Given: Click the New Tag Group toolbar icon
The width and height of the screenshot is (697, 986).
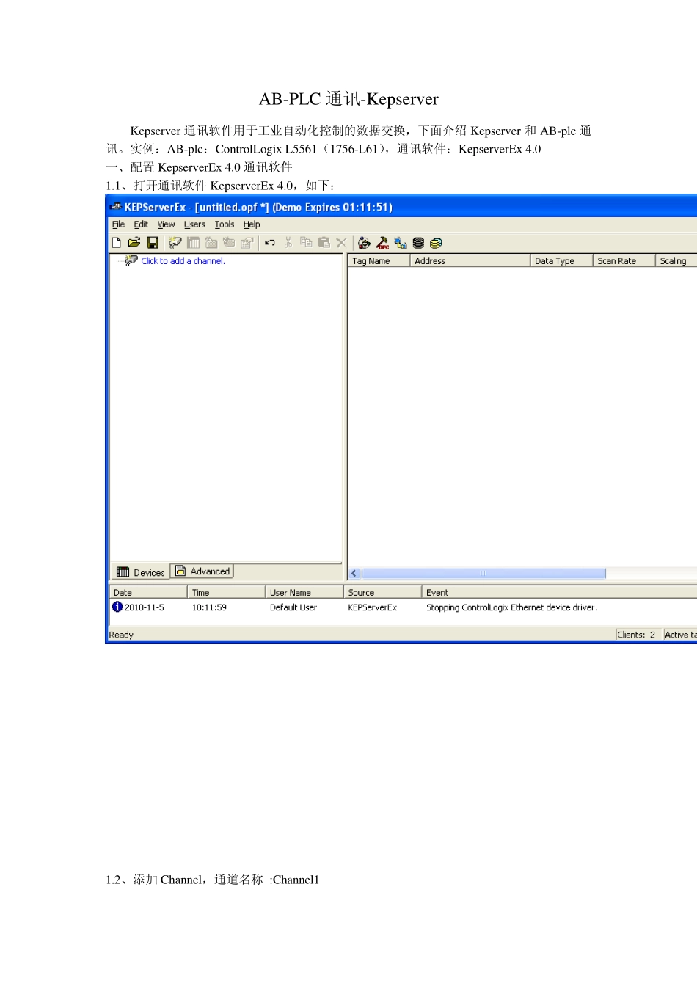Looking at the screenshot, I should coord(211,243).
